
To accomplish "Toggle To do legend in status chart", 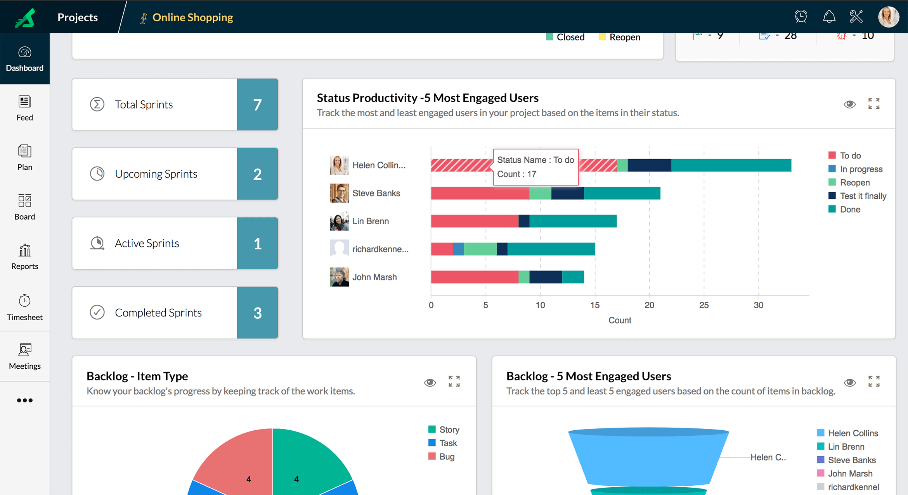I will (844, 155).
